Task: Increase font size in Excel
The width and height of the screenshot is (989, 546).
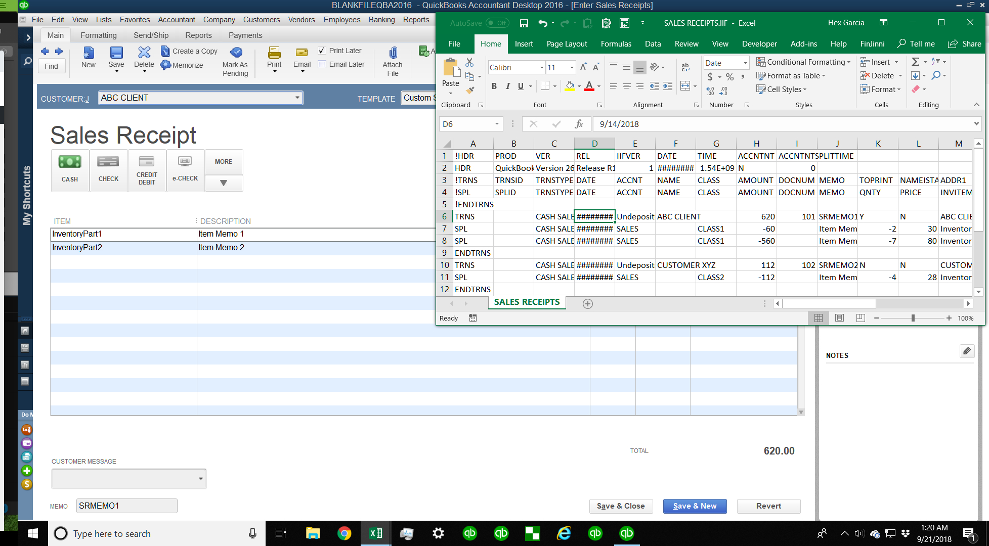Action: pos(583,67)
